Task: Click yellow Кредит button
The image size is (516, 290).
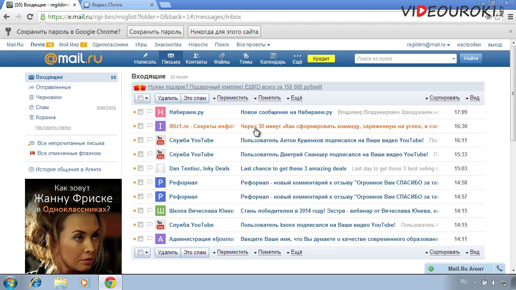Action: 321,58
